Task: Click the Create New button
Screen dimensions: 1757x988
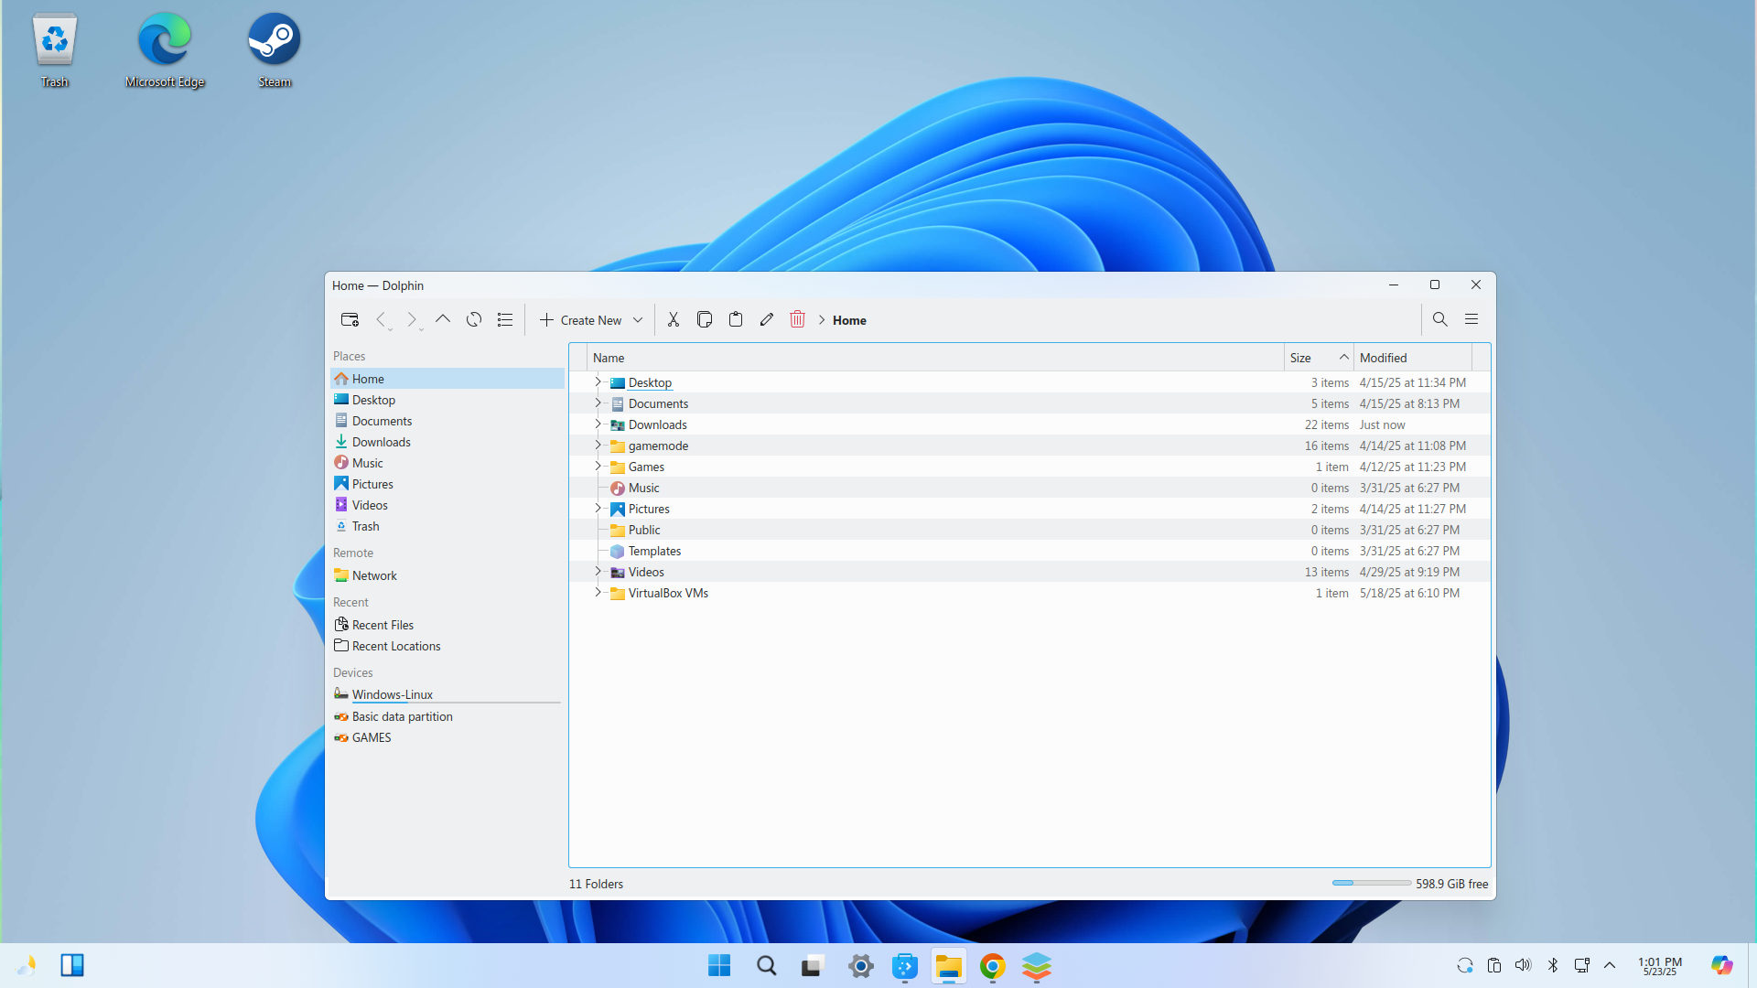Action: (580, 320)
